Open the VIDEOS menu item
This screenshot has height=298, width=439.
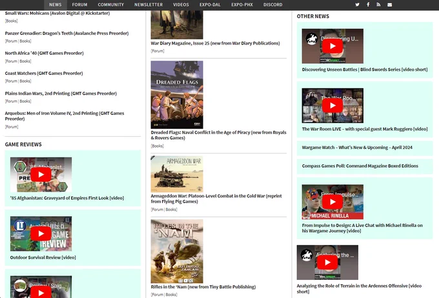[x=181, y=5]
